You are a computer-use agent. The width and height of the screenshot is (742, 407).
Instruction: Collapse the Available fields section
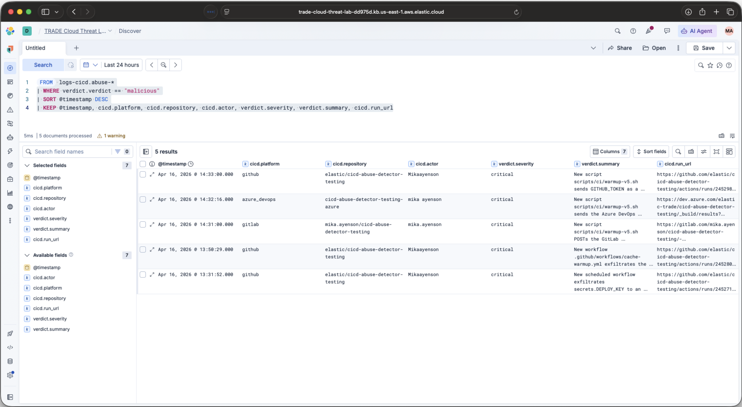point(27,255)
